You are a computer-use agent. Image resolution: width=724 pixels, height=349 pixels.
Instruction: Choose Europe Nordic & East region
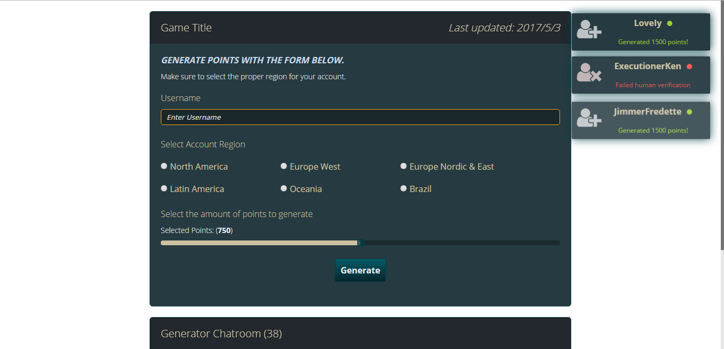coord(404,166)
